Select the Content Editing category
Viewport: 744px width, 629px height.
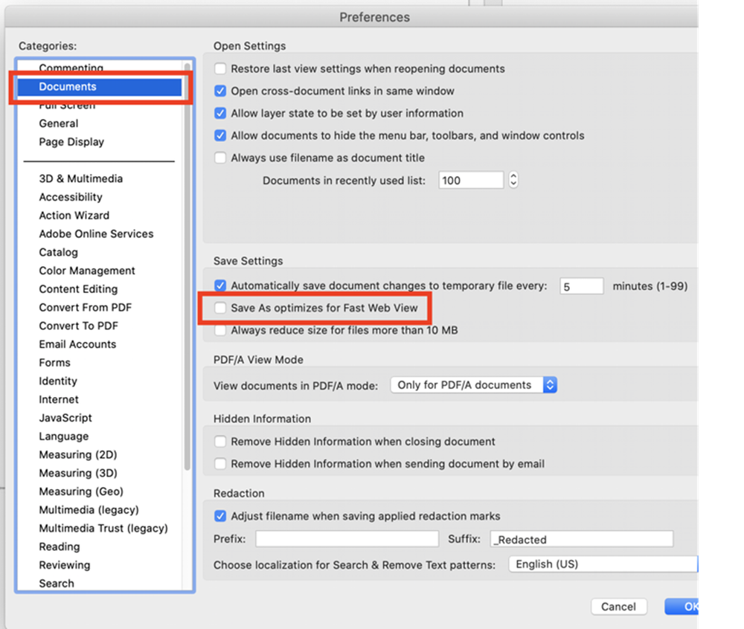78,289
